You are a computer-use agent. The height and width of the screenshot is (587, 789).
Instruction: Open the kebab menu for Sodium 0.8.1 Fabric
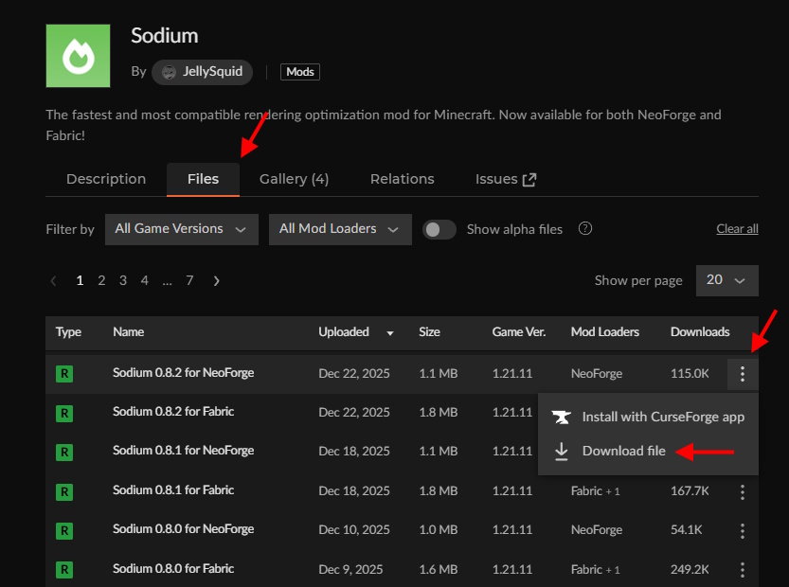coord(743,490)
